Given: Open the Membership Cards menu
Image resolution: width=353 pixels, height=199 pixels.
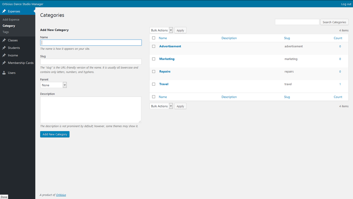Looking at the screenshot, I should (x=21, y=63).
